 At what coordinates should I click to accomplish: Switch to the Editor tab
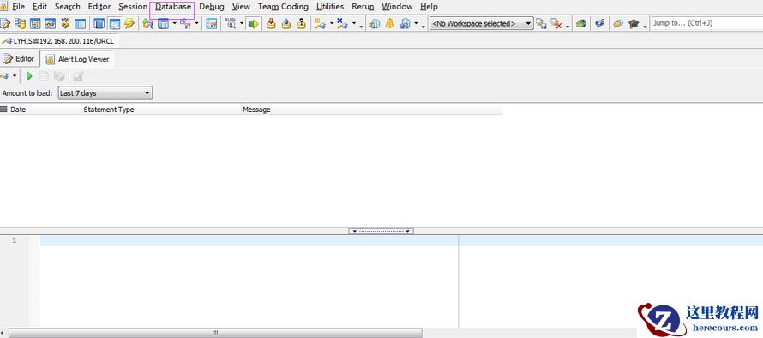(19, 59)
